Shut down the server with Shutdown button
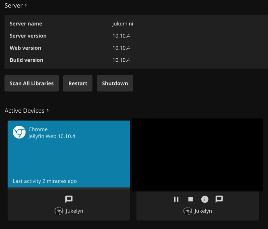The image size is (268, 229). [115, 83]
